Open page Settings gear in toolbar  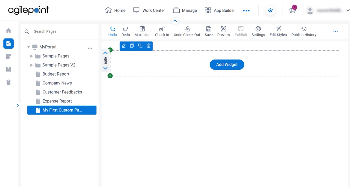pos(258,29)
